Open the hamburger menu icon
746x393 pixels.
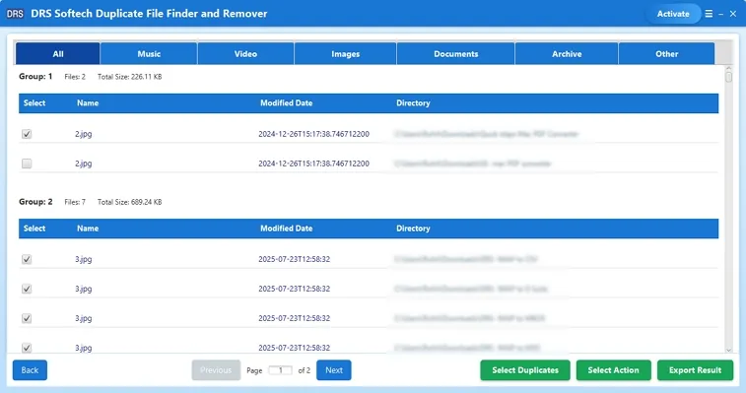tap(709, 14)
